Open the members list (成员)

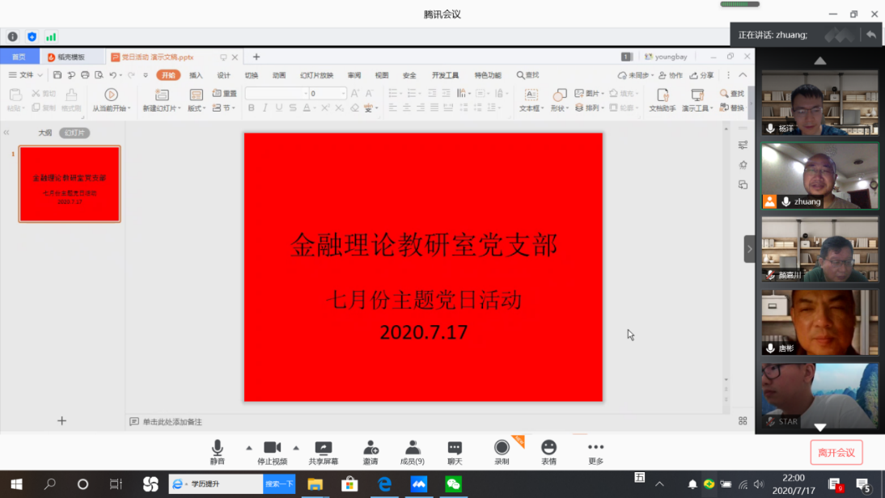click(413, 449)
